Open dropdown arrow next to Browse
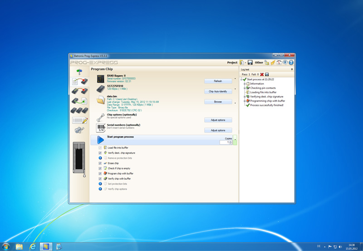Screen dimensions: 363x251 coord(235,103)
